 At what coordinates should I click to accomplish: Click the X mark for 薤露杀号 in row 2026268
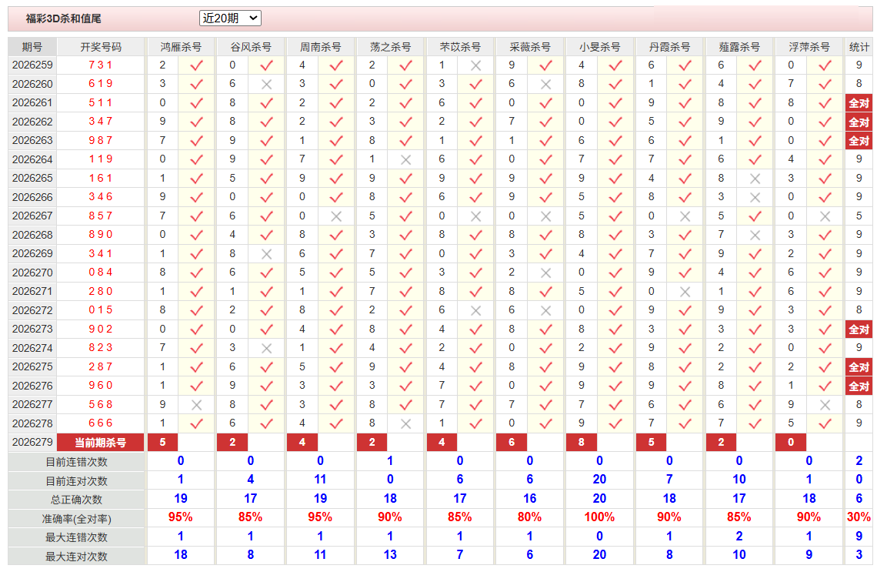click(755, 235)
